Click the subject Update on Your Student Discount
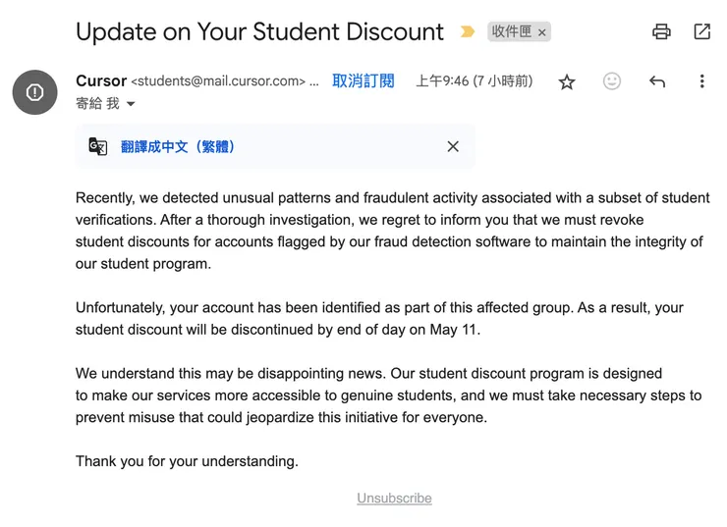 click(x=259, y=31)
